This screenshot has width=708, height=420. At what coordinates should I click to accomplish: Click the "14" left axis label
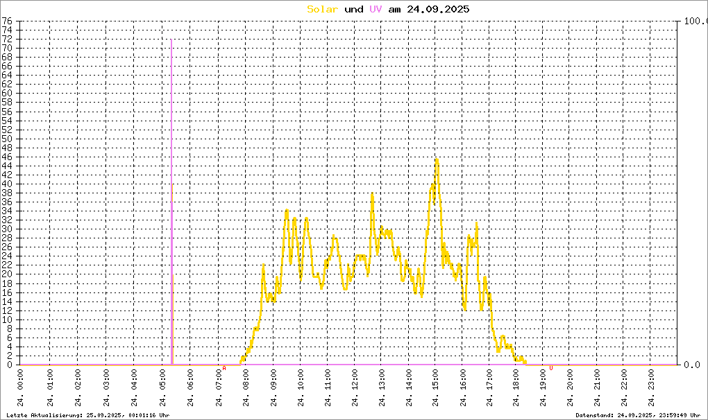pos(7,301)
